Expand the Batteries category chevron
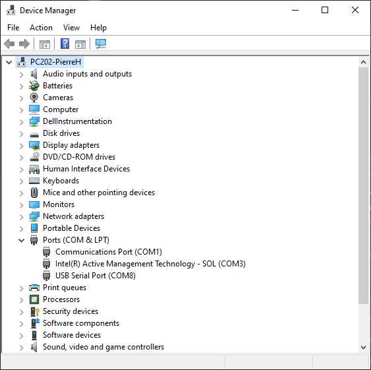Image resolution: width=371 pixels, height=370 pixels. pos(22,86)
